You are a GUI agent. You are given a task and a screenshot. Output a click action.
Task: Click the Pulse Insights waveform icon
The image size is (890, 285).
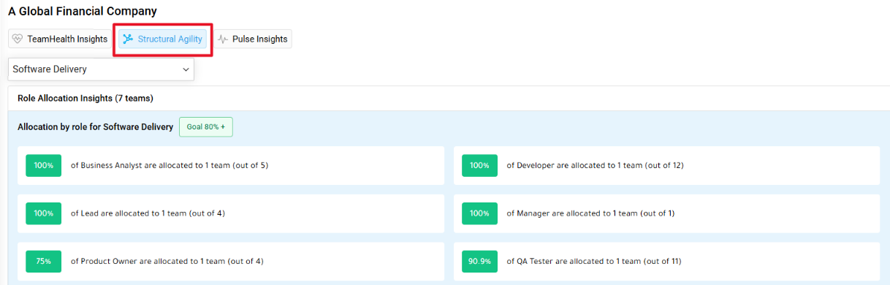coord(223,39)
